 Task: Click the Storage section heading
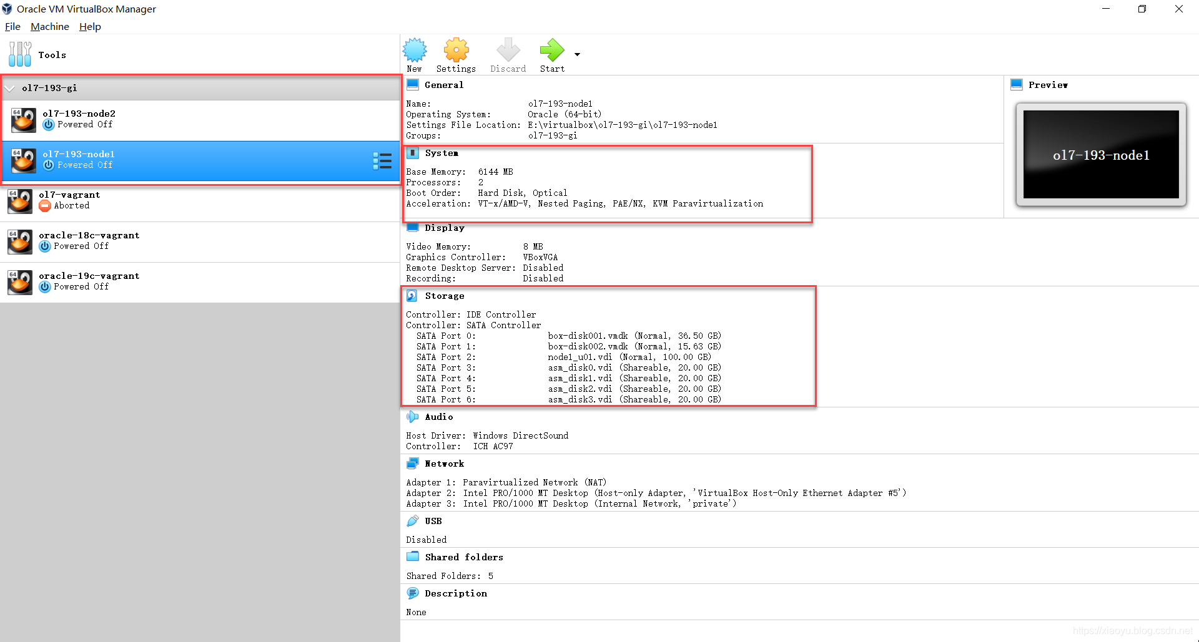pos(445,296)
